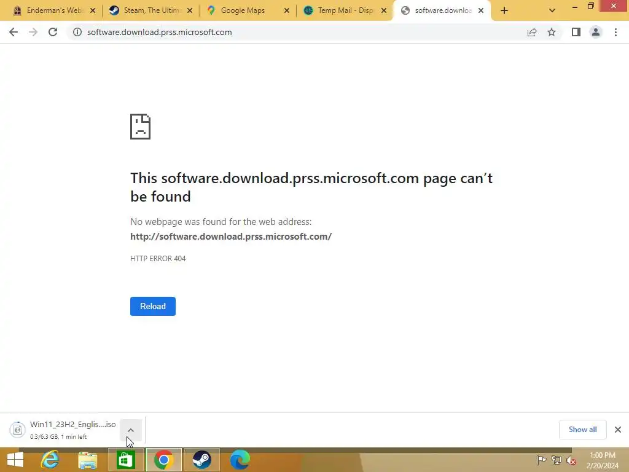Launch Internet Explorer from taskbar

[50, 460]
